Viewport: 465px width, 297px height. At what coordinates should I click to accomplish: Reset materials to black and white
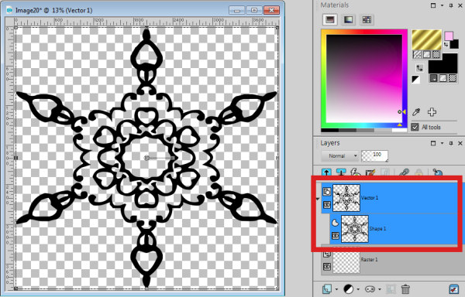(x=415, y=80)
